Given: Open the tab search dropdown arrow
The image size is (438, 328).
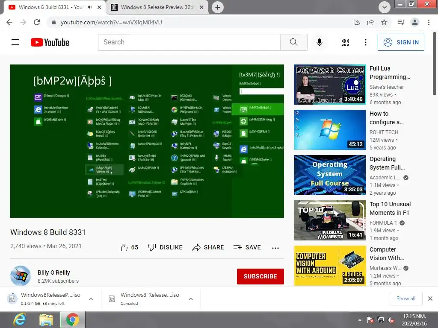Looking at the screenshot, I should point(385,7).
